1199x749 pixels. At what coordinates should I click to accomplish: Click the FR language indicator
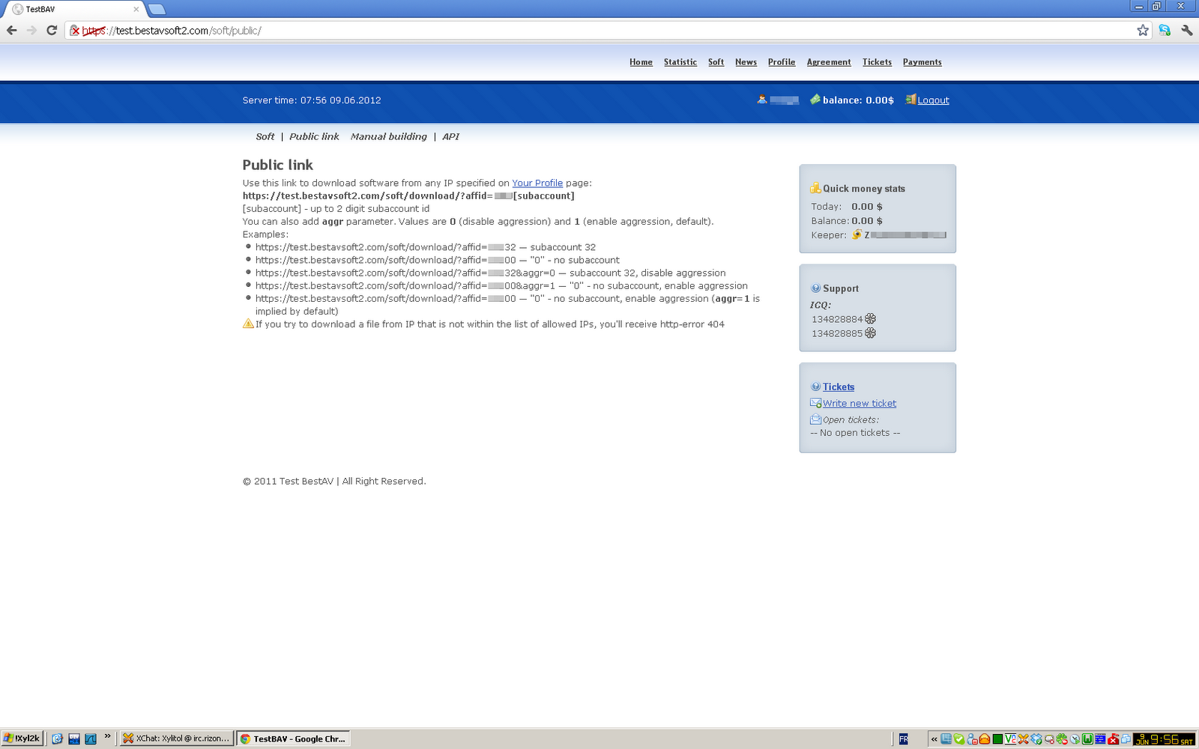coord(904,739)
